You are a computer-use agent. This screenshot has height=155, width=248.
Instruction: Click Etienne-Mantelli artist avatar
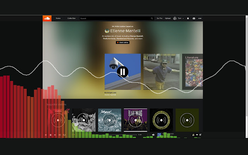coord(107,31)
